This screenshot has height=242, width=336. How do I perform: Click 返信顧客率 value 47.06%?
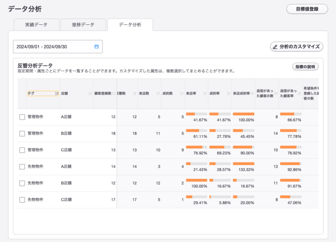pyautogui.click(x=294, y=203)
